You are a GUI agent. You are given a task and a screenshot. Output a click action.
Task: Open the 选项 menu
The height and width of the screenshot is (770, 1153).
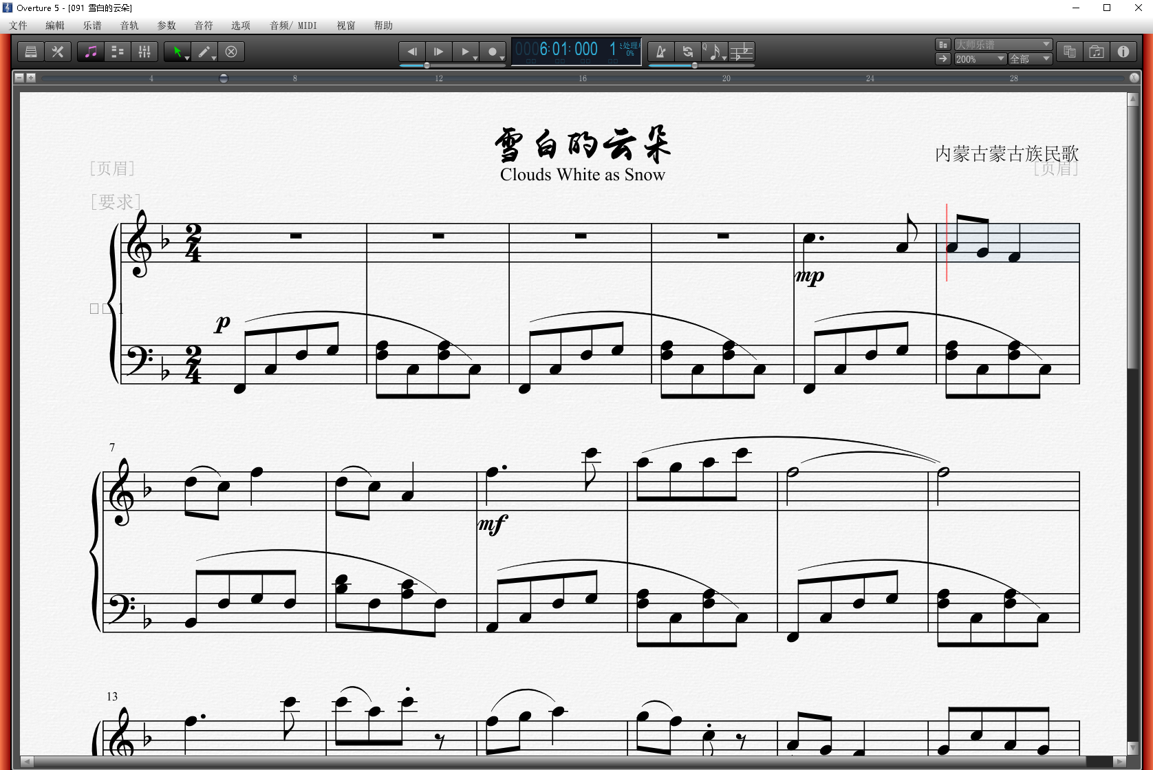(241, 25)
